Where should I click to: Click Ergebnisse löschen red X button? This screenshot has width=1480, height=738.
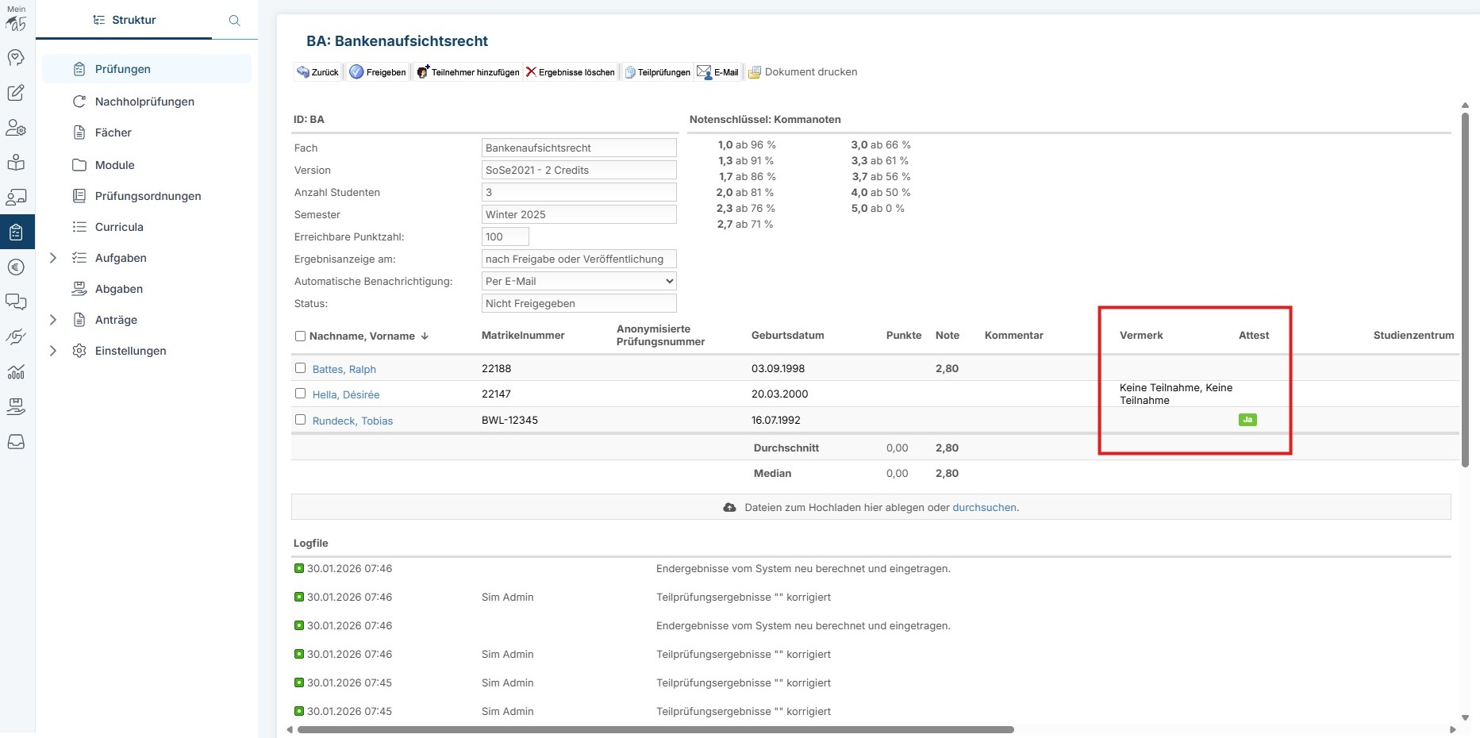click(x=570, y=72)
